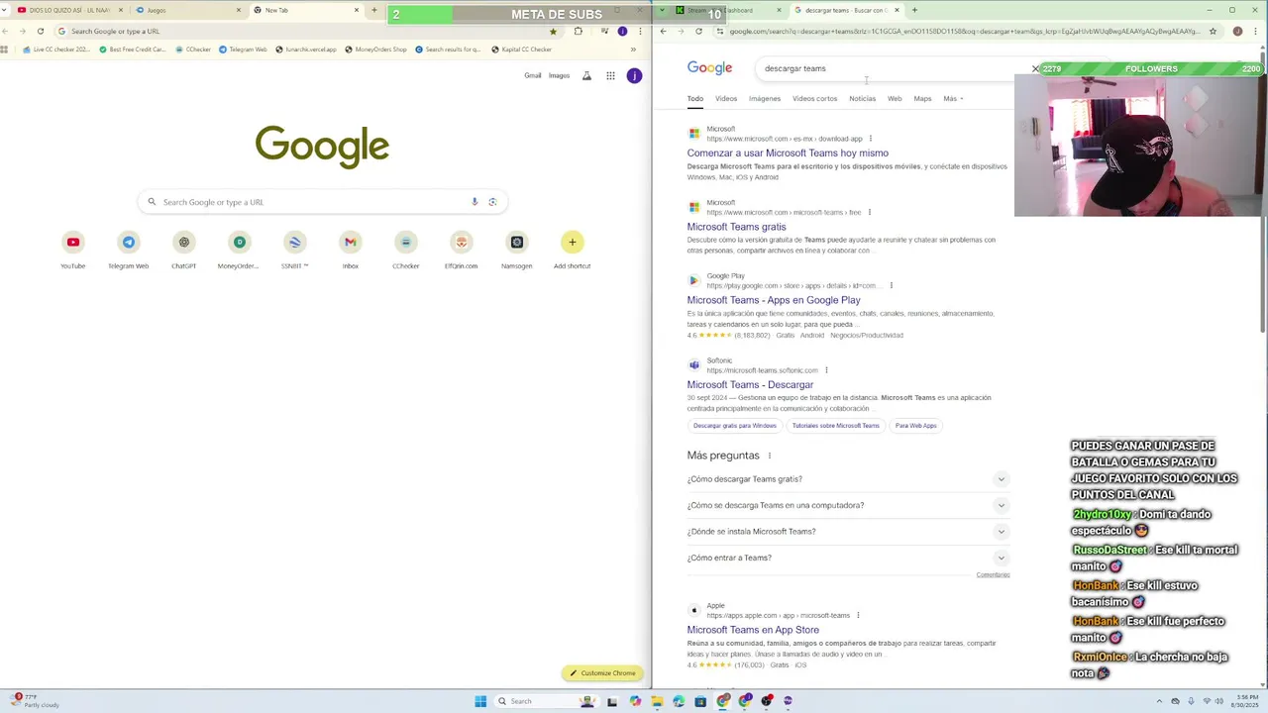1268x713 pixels.
Task: Click the Descargar gratis para Windows chip
Action: [735, 426]
